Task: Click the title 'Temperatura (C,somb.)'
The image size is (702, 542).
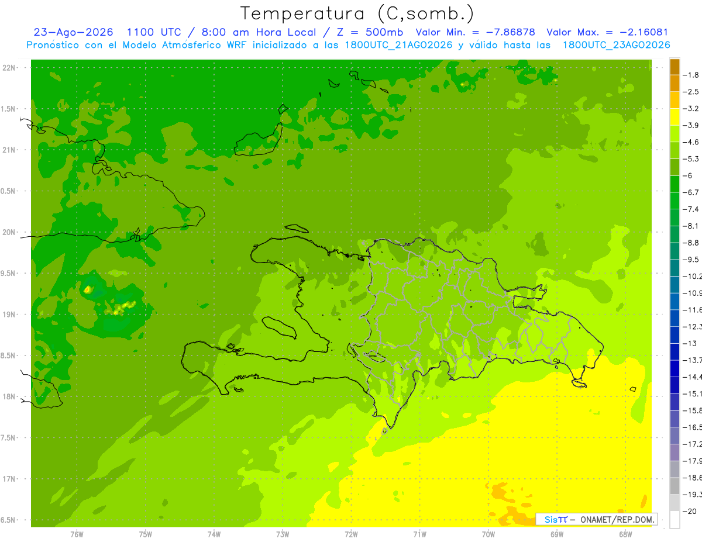Action: [x=357, y=13]
